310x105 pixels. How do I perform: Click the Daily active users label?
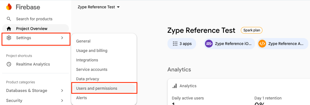pyautogui.click(x=188, y=98)
